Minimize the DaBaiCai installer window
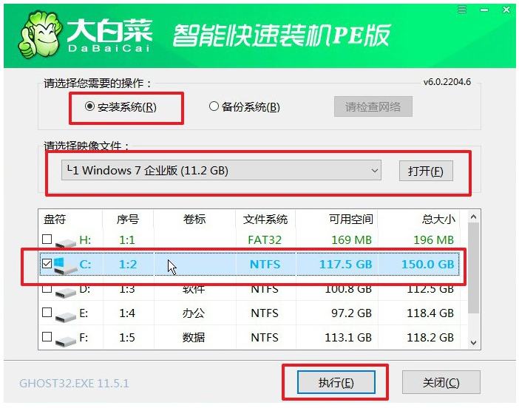Viewport: 519px width, 408px height. point(484,10)
